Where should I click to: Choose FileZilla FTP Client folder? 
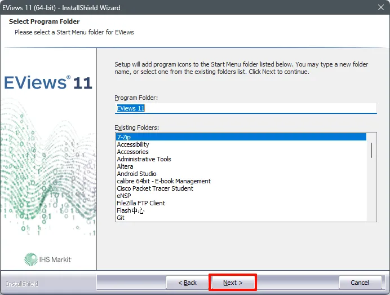click(241, 203)
